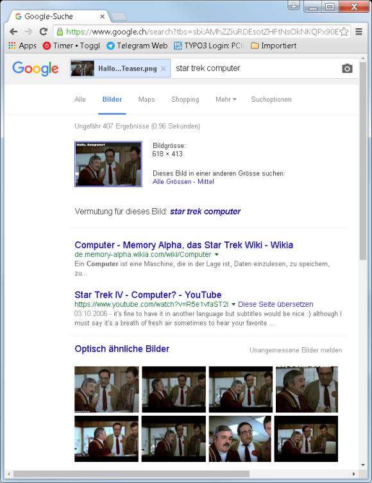Switch to the Alle tab

[x=80, y=99]
